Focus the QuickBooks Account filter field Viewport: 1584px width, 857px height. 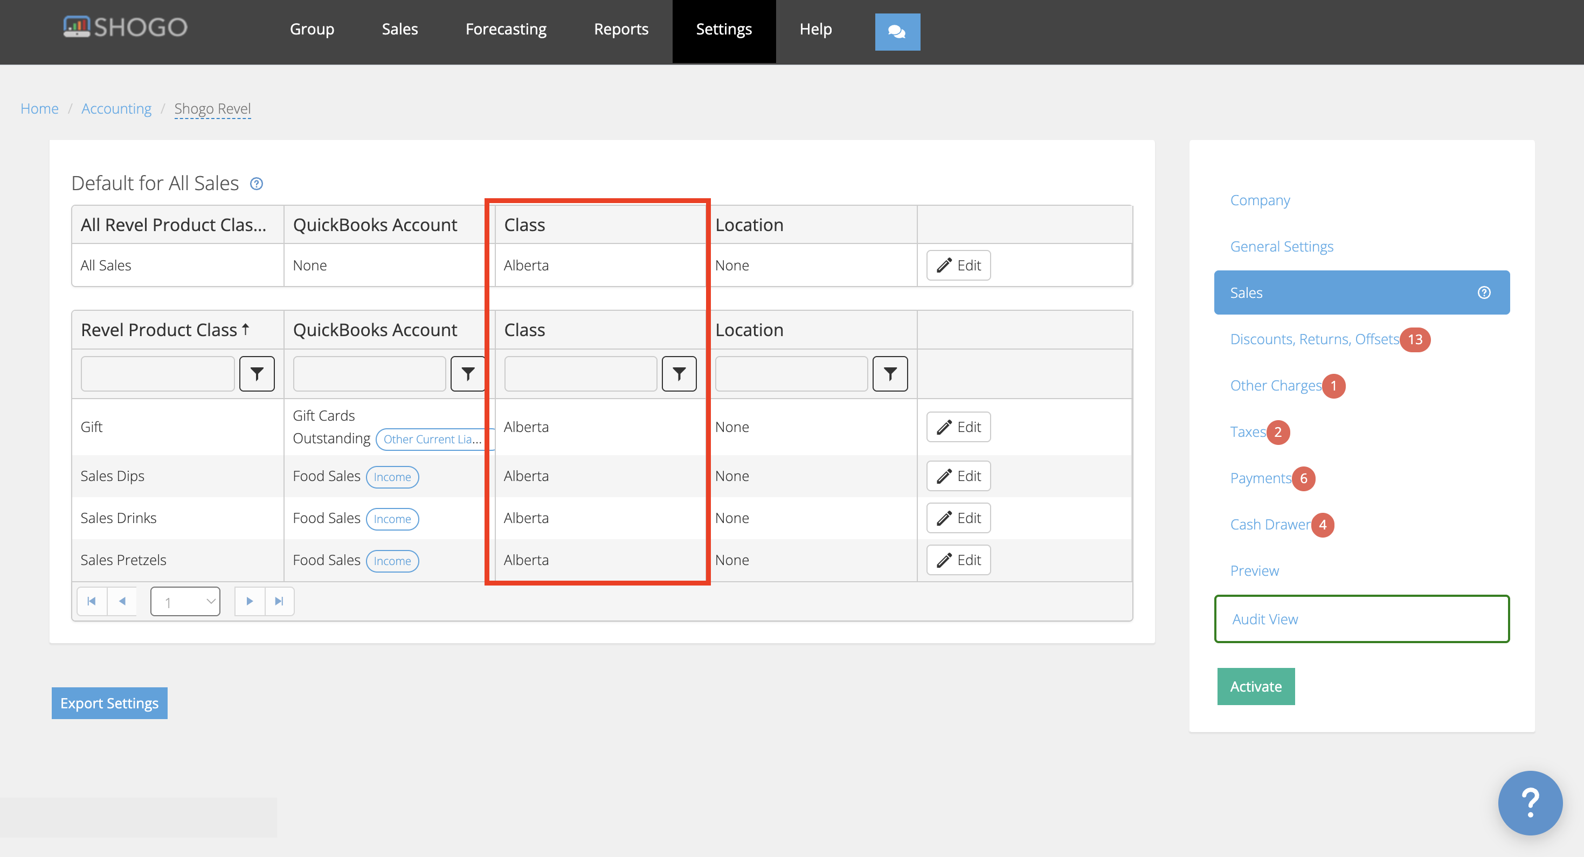point(369,374)
